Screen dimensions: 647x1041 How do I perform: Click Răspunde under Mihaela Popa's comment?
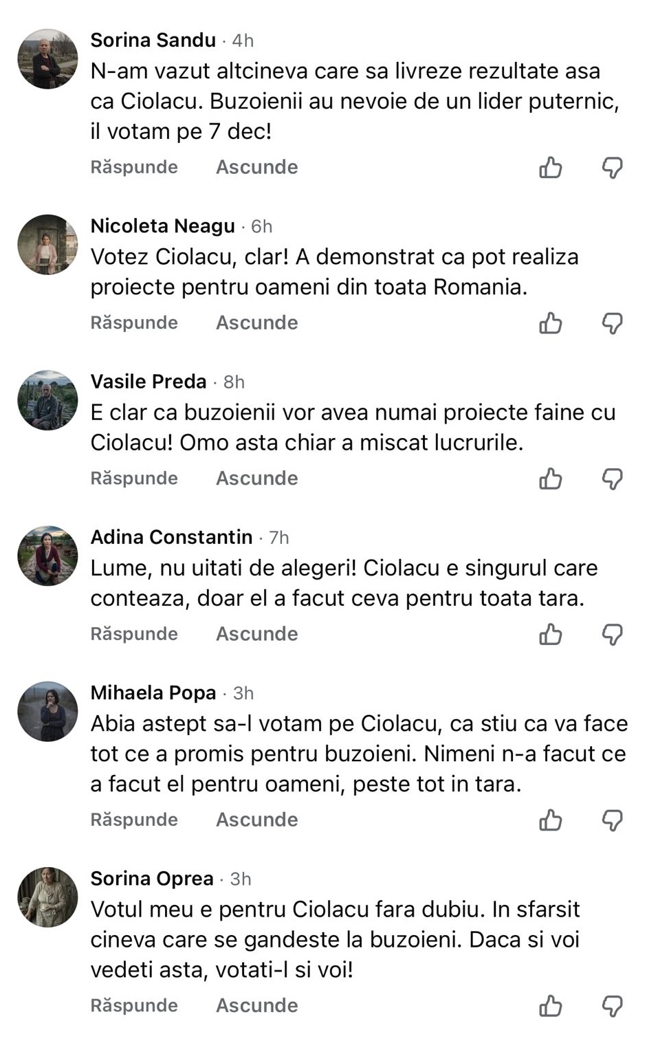click(x=134, y=820)
